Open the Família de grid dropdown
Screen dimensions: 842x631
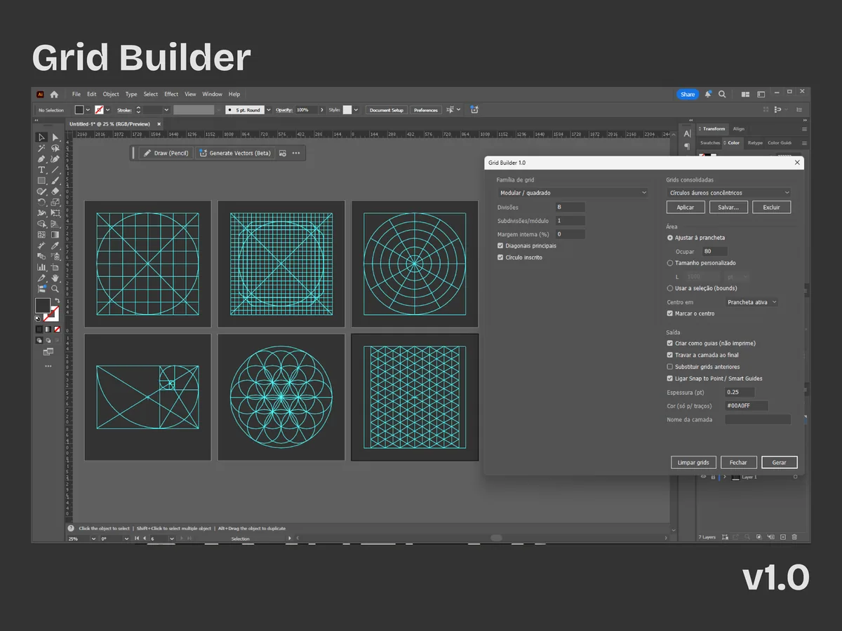(573, 192)
